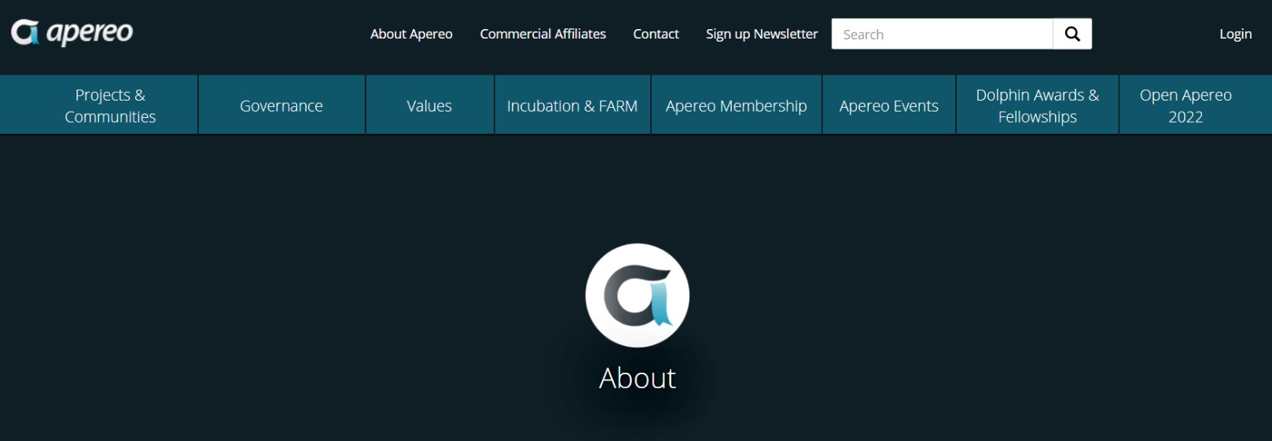The height and width of the screenshot is (441, 1272).
Task: Open Projects & Communities menu
Action: [110, 105]
